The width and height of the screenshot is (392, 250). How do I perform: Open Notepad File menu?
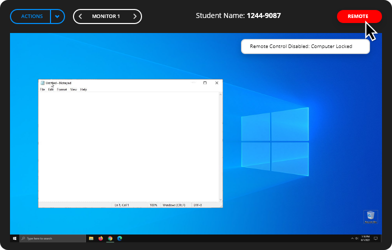pyautogui.click(x=42, y=89)
